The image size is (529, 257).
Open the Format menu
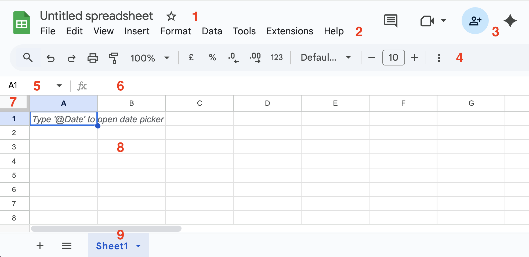(176, 31)
